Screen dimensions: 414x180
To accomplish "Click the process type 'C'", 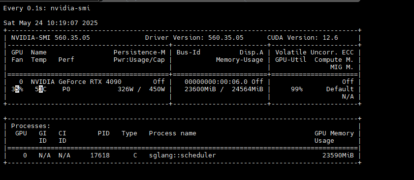I will [x=135, y=155].
